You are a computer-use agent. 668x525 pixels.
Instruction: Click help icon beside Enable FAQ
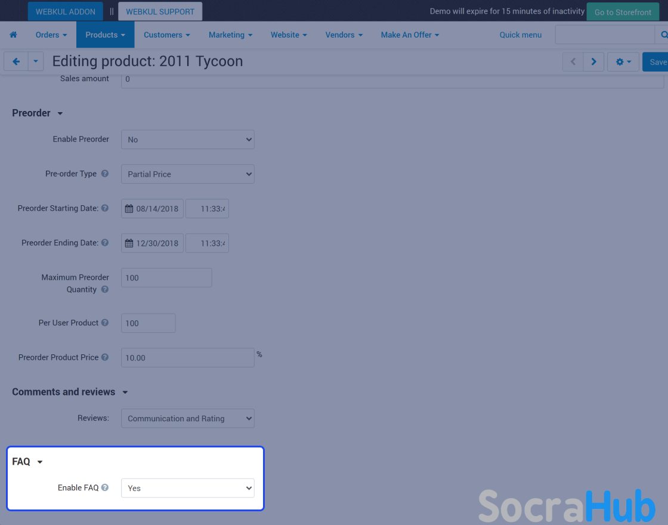pyautogui.click(x=105, y=488)
